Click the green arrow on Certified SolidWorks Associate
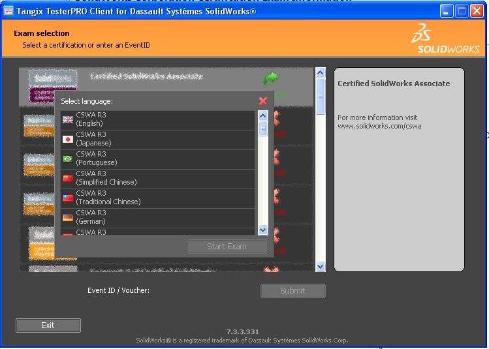This screenshot has height=349, width=489. (271, 78)
